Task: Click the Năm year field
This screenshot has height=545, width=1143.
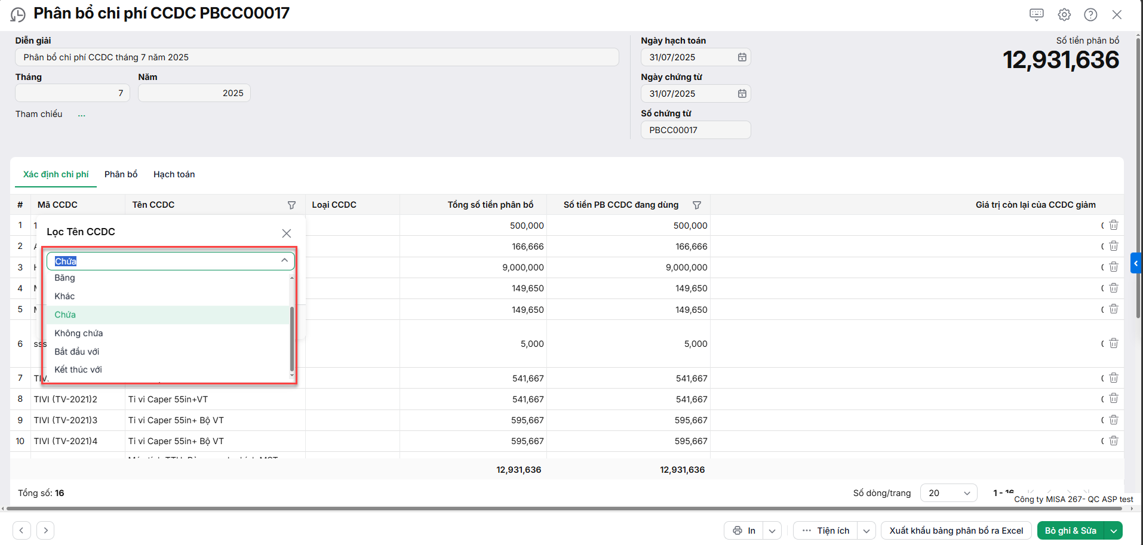Action: point(194,93)
